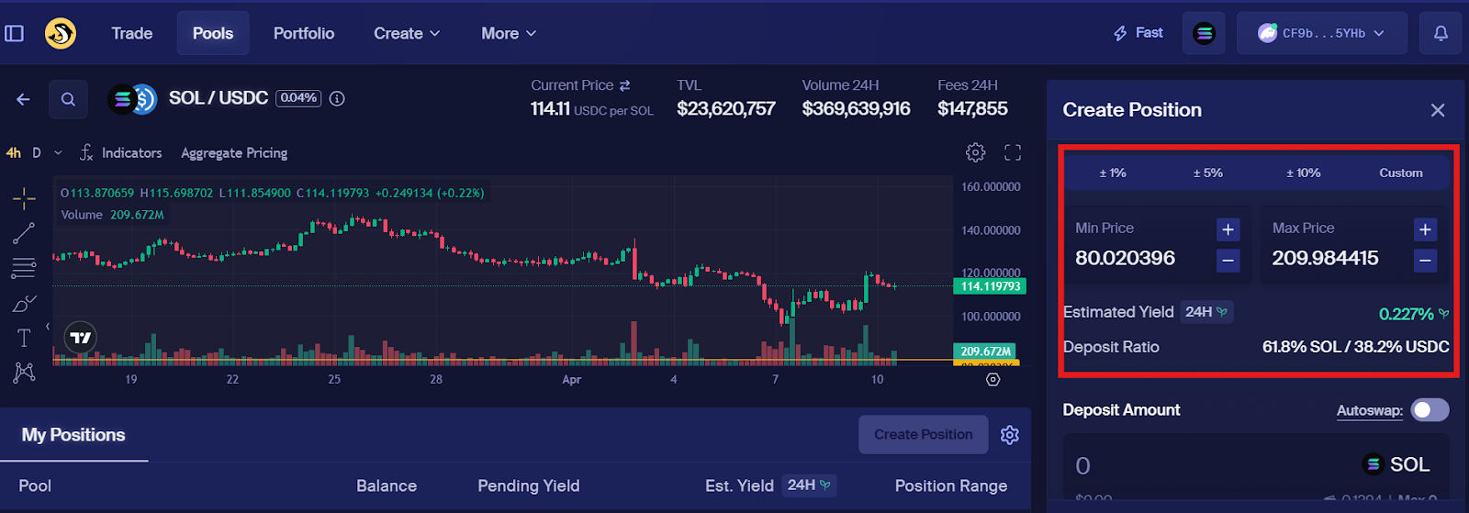
Task: Toggle the Autoswap switch
Action: click(x=1430, y=409)
